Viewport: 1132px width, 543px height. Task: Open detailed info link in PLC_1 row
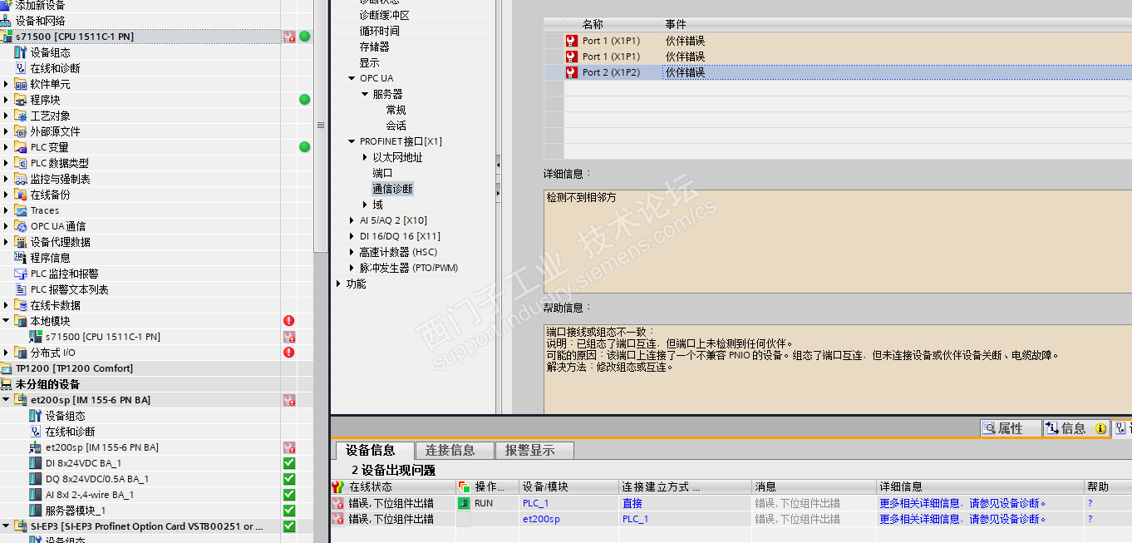pos(963,503)
